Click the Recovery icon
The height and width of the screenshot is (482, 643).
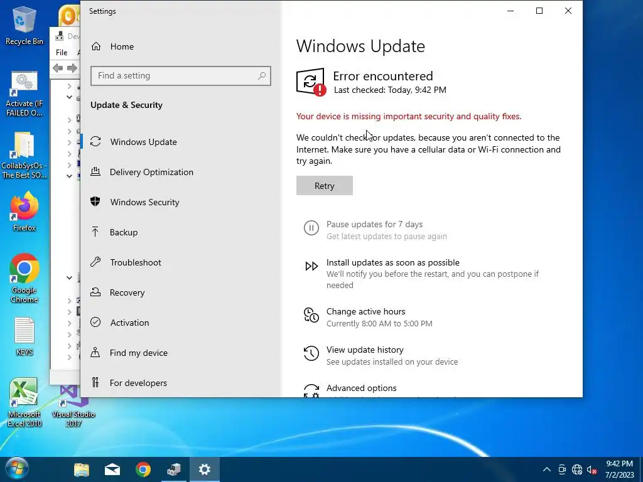95,292
